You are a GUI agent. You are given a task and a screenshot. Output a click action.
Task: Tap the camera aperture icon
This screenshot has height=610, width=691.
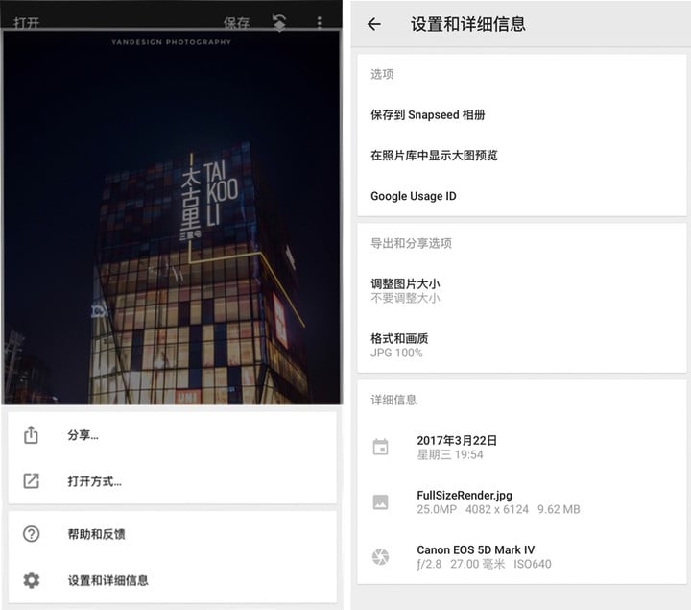point(380,556)
